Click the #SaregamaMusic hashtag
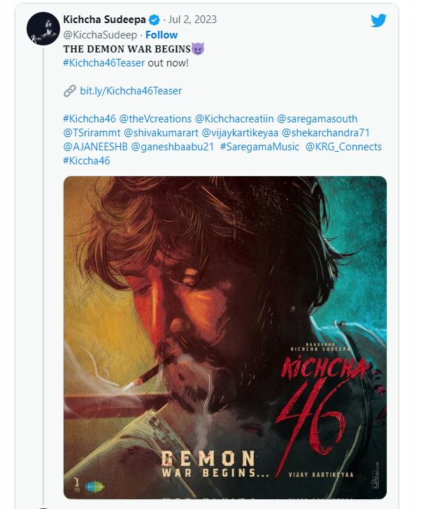Image resolution: width=444 pixels, height=509 pixels. pyautogui.click(x=259, y=147)
